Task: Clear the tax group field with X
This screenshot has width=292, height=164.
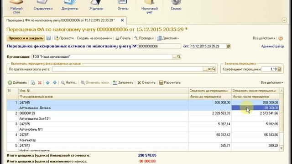Action: coord(209,69)
